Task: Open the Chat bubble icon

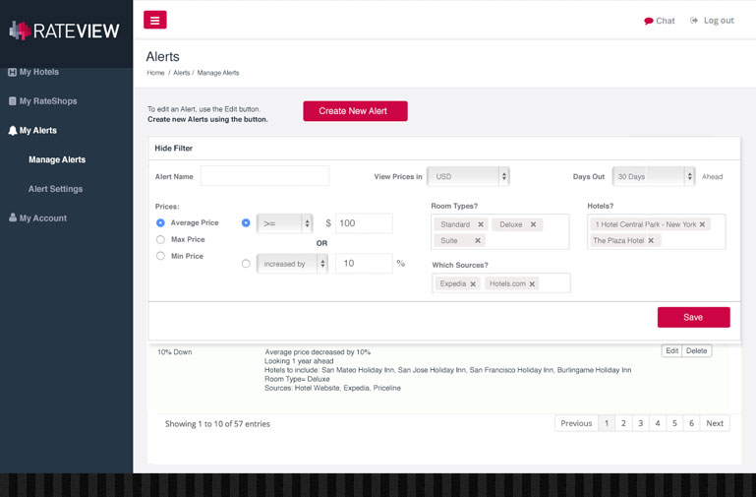Action: coord(649,21)
